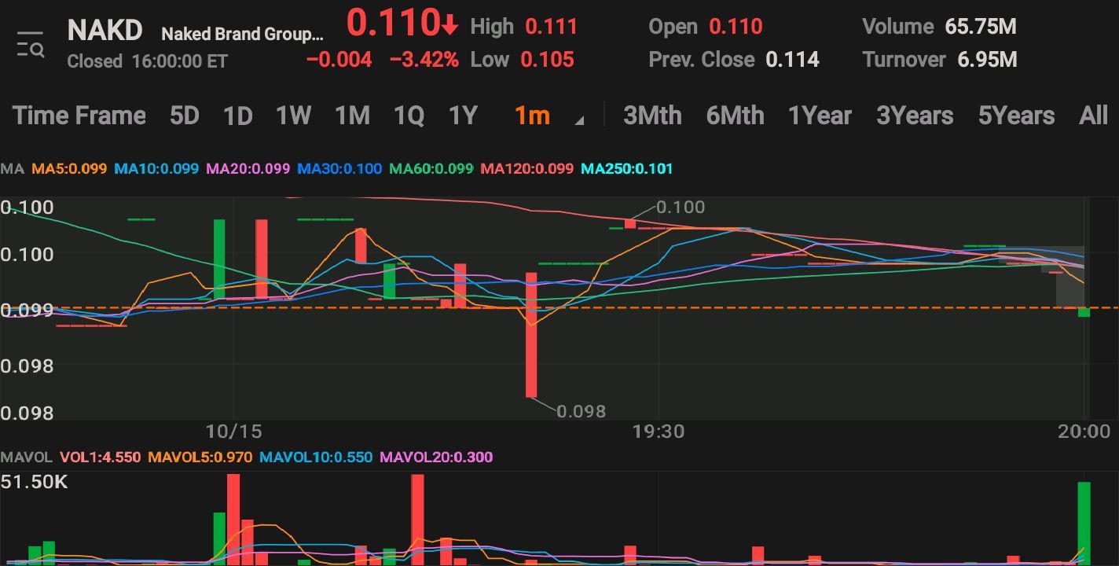Click the 10/15 date axis label
The width and height of the screenshot is (1119, 566).
(x=233, y=431)
